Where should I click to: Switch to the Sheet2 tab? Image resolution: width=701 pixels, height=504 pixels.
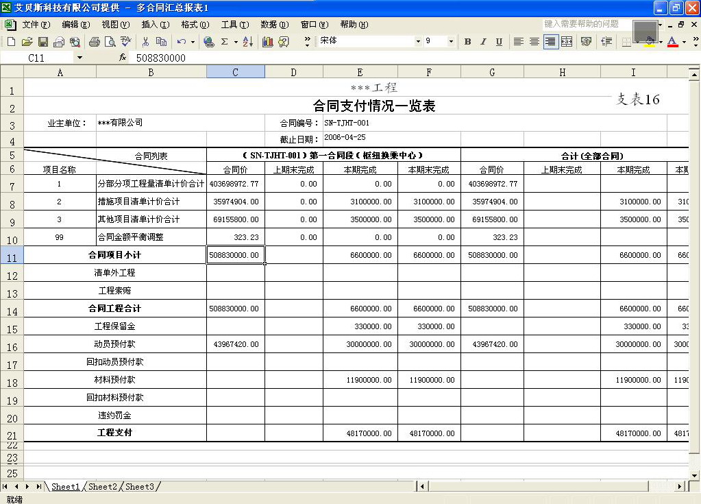click(x=102, y=487)
